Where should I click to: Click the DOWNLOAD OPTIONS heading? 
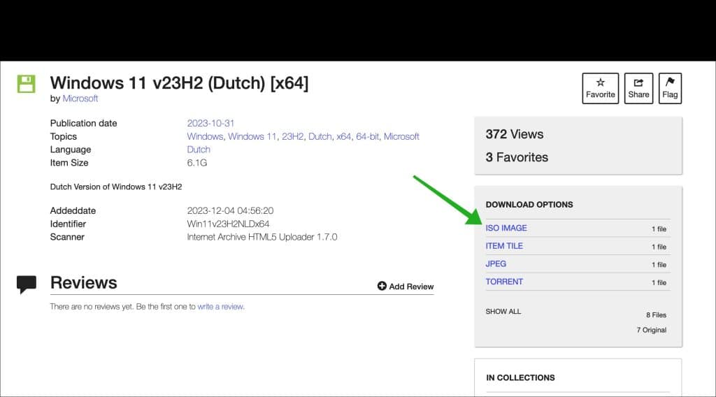pos(529,205)
